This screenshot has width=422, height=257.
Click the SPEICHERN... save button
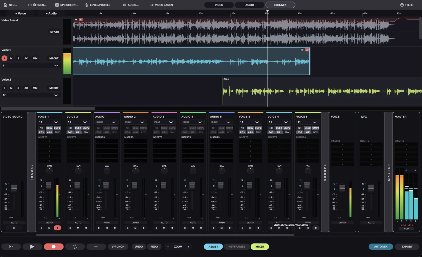[66, 5]
